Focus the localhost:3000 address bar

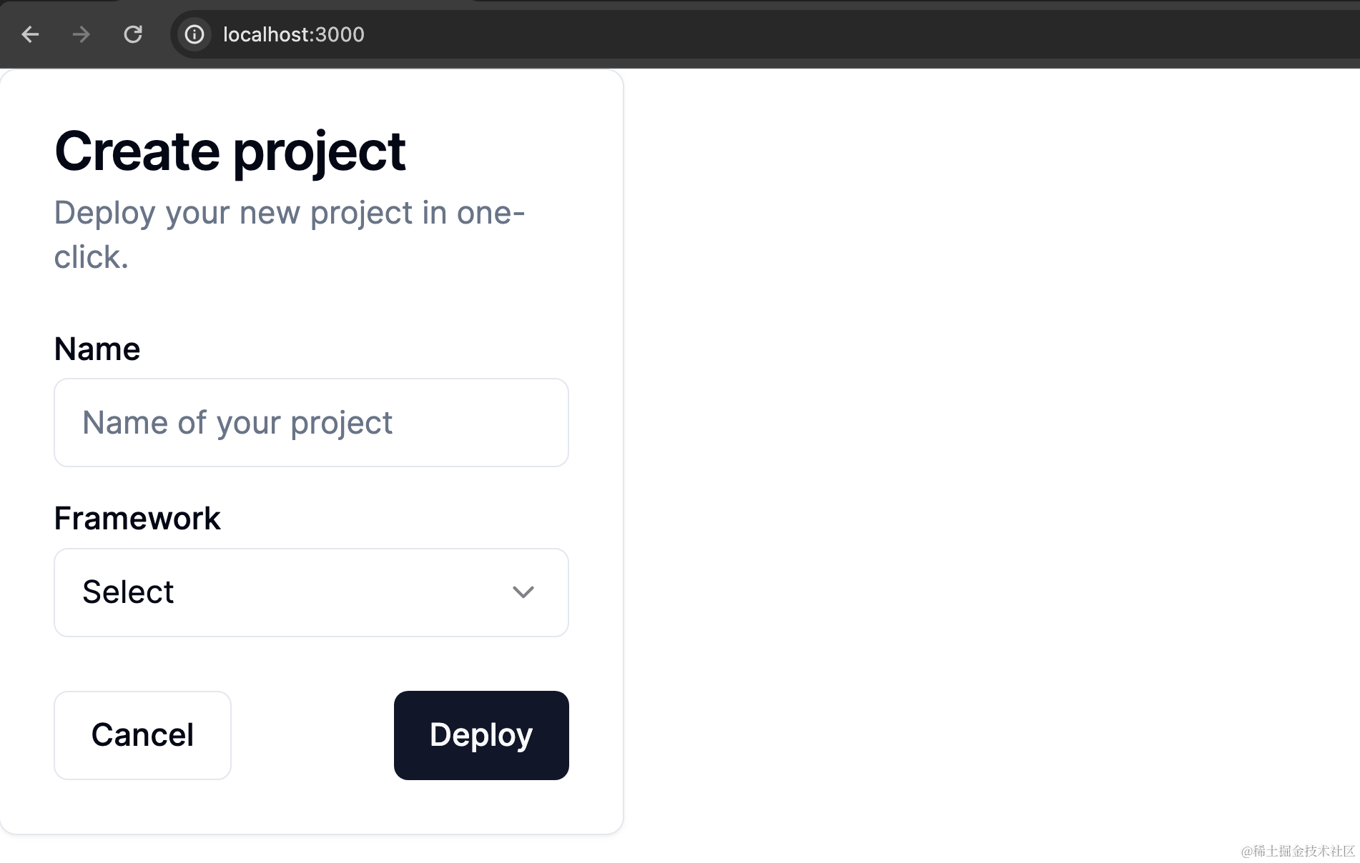(765, 34)
